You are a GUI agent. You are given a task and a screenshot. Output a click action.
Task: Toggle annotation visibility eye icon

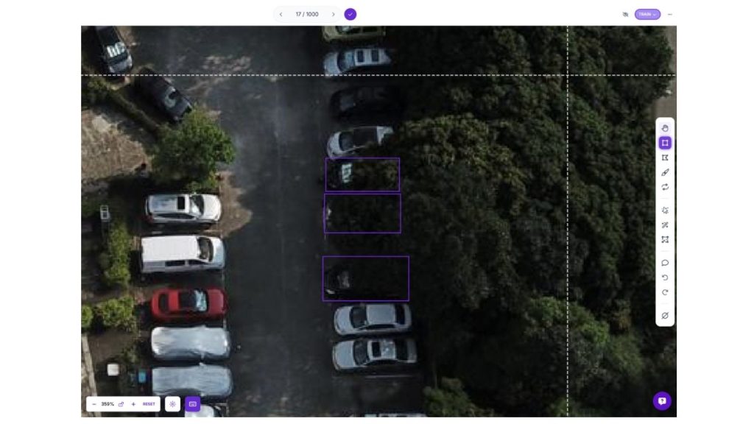point(625,14)
